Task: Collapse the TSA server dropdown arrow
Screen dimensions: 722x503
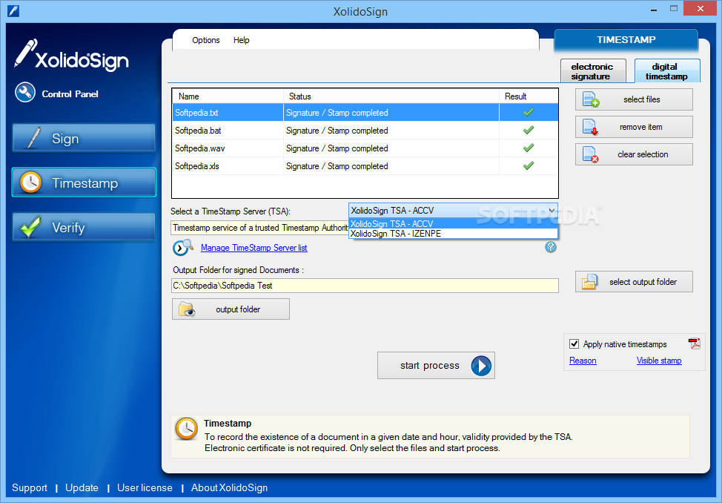Action: click(552, 210)
